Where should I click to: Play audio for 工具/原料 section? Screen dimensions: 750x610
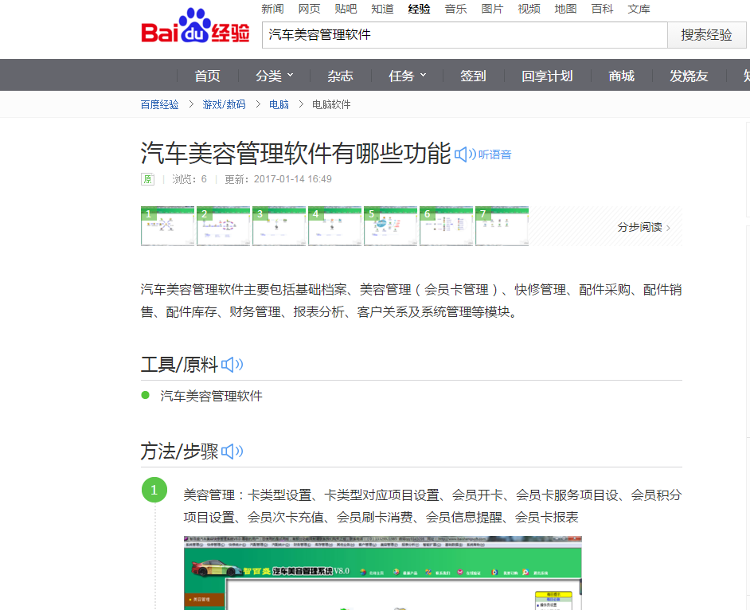click(x=232, y=365)
